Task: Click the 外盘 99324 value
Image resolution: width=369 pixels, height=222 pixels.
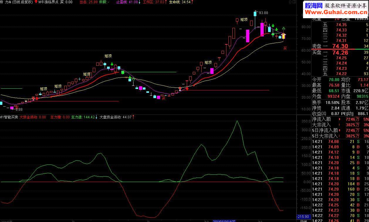Action: click(x=334, y=97)
